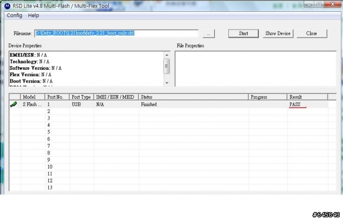Close the RSD Lite window with X
343x219 pixels.
pos(332,4)
